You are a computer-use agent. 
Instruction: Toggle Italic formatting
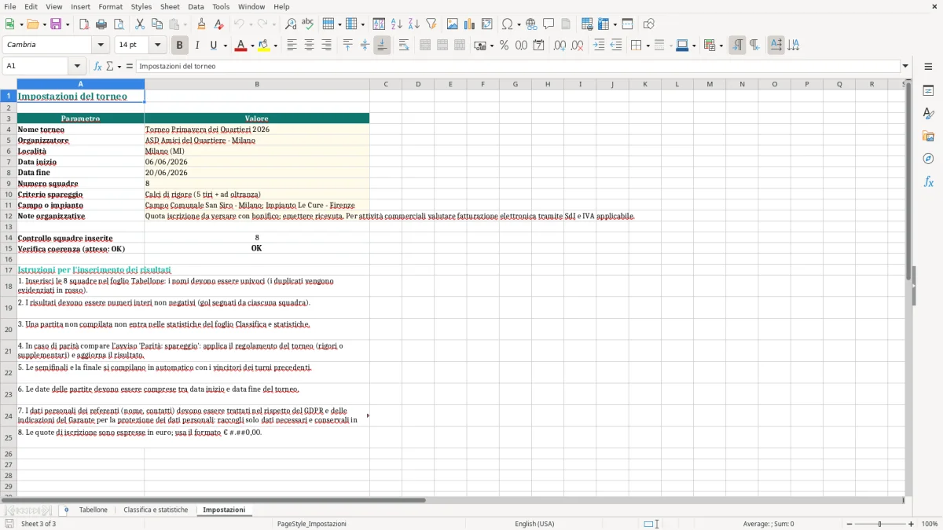[196, 46]
